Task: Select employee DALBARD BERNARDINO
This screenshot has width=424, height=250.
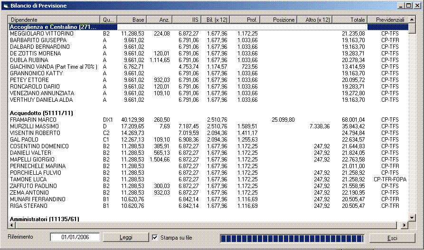Action: (40, 47)
